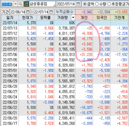Click 현재가 5,920 on 22/06/27
Screen dimensions: 129x126
pyautogui.click(x=31, y=92)
